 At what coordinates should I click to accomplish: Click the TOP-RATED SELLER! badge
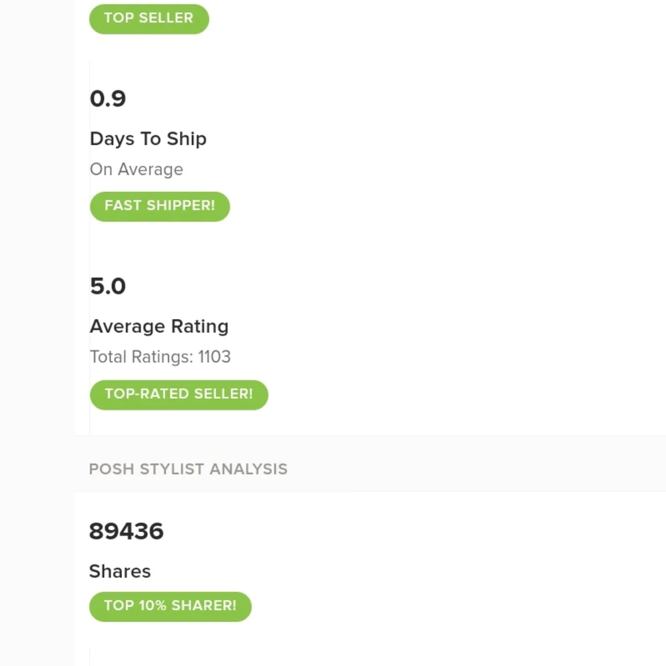pos(178,394)
